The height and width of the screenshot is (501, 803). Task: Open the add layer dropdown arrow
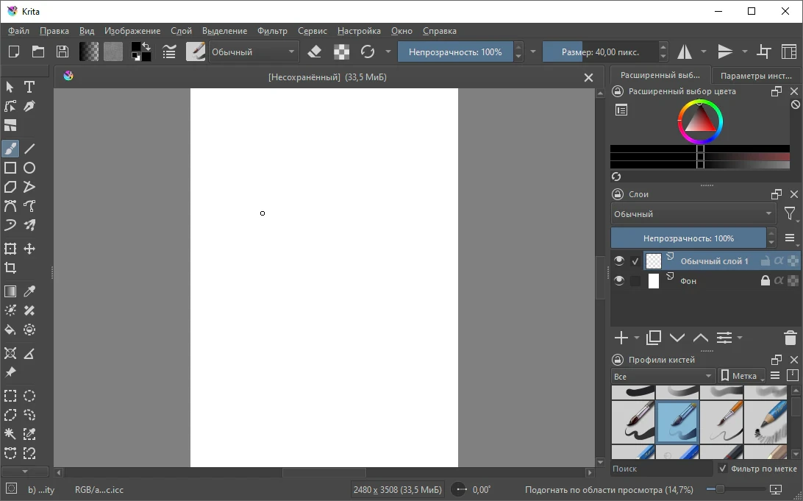tap(637, 338)
